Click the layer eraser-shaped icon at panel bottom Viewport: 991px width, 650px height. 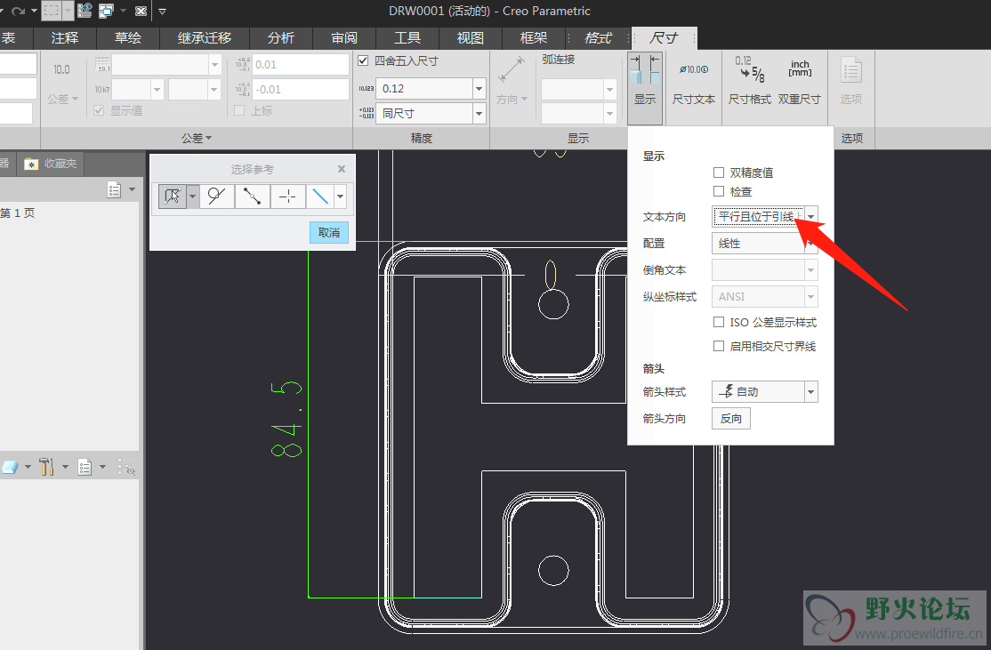pyautogui.click(x=10, y=468)
